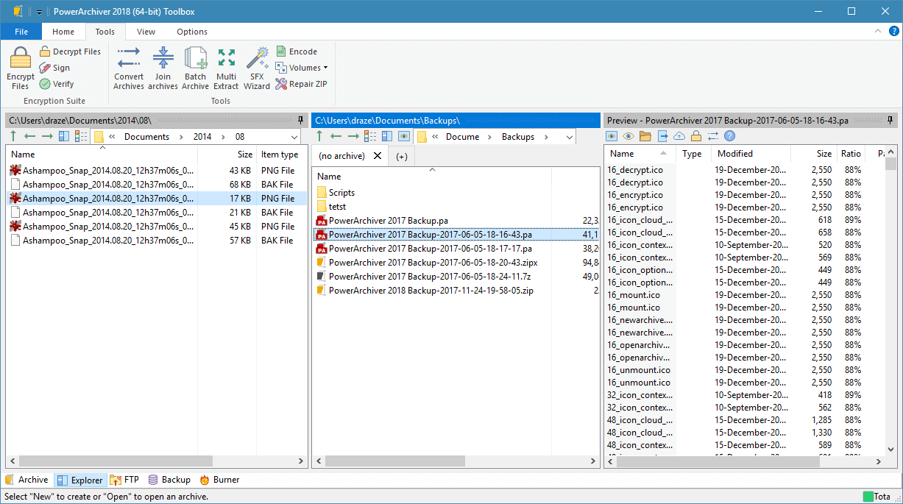Go up one folder in Backups pane
Viewport: 903px width, 504px height.
point(319,136)
